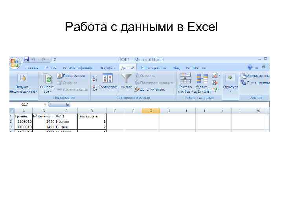Select column C header

point(66,111)
